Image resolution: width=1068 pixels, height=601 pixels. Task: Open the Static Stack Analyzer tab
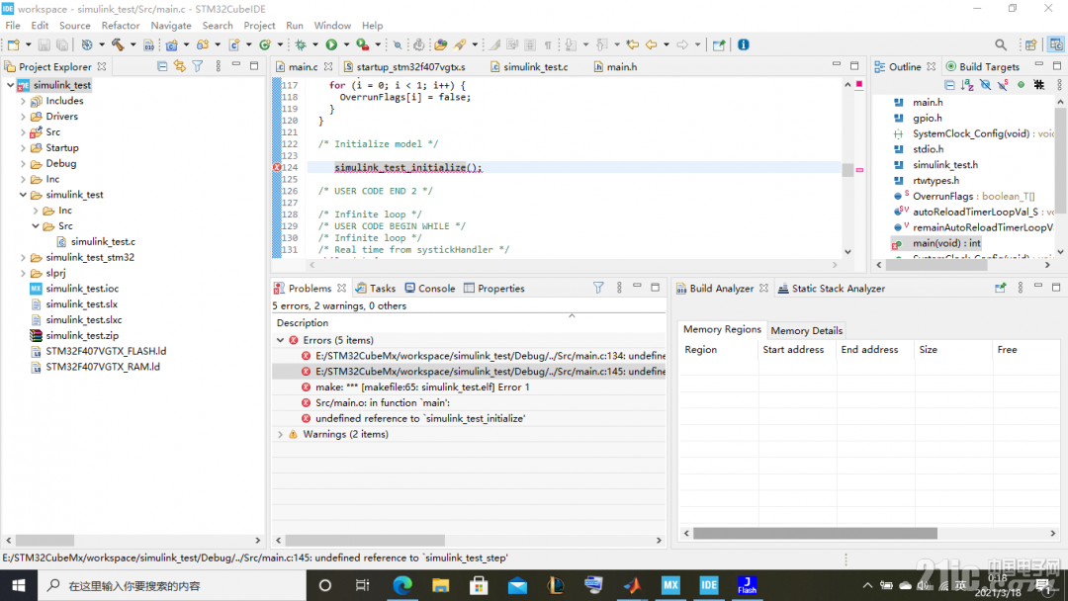click(831, 288)
